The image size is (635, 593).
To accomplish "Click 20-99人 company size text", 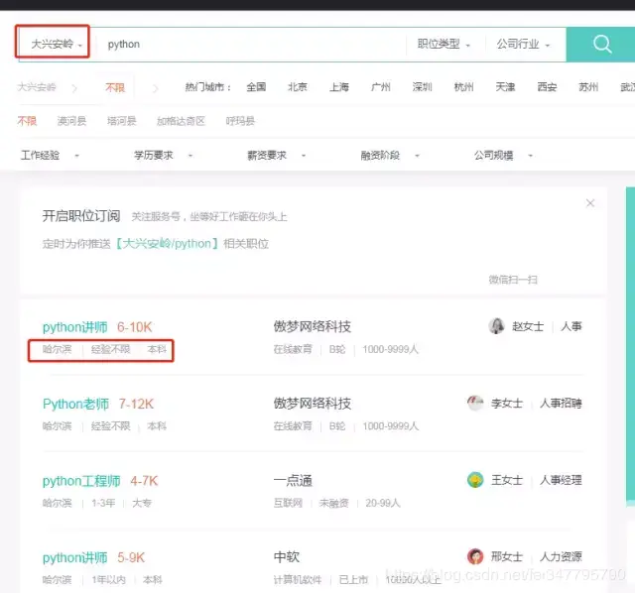I will point(383,503).
